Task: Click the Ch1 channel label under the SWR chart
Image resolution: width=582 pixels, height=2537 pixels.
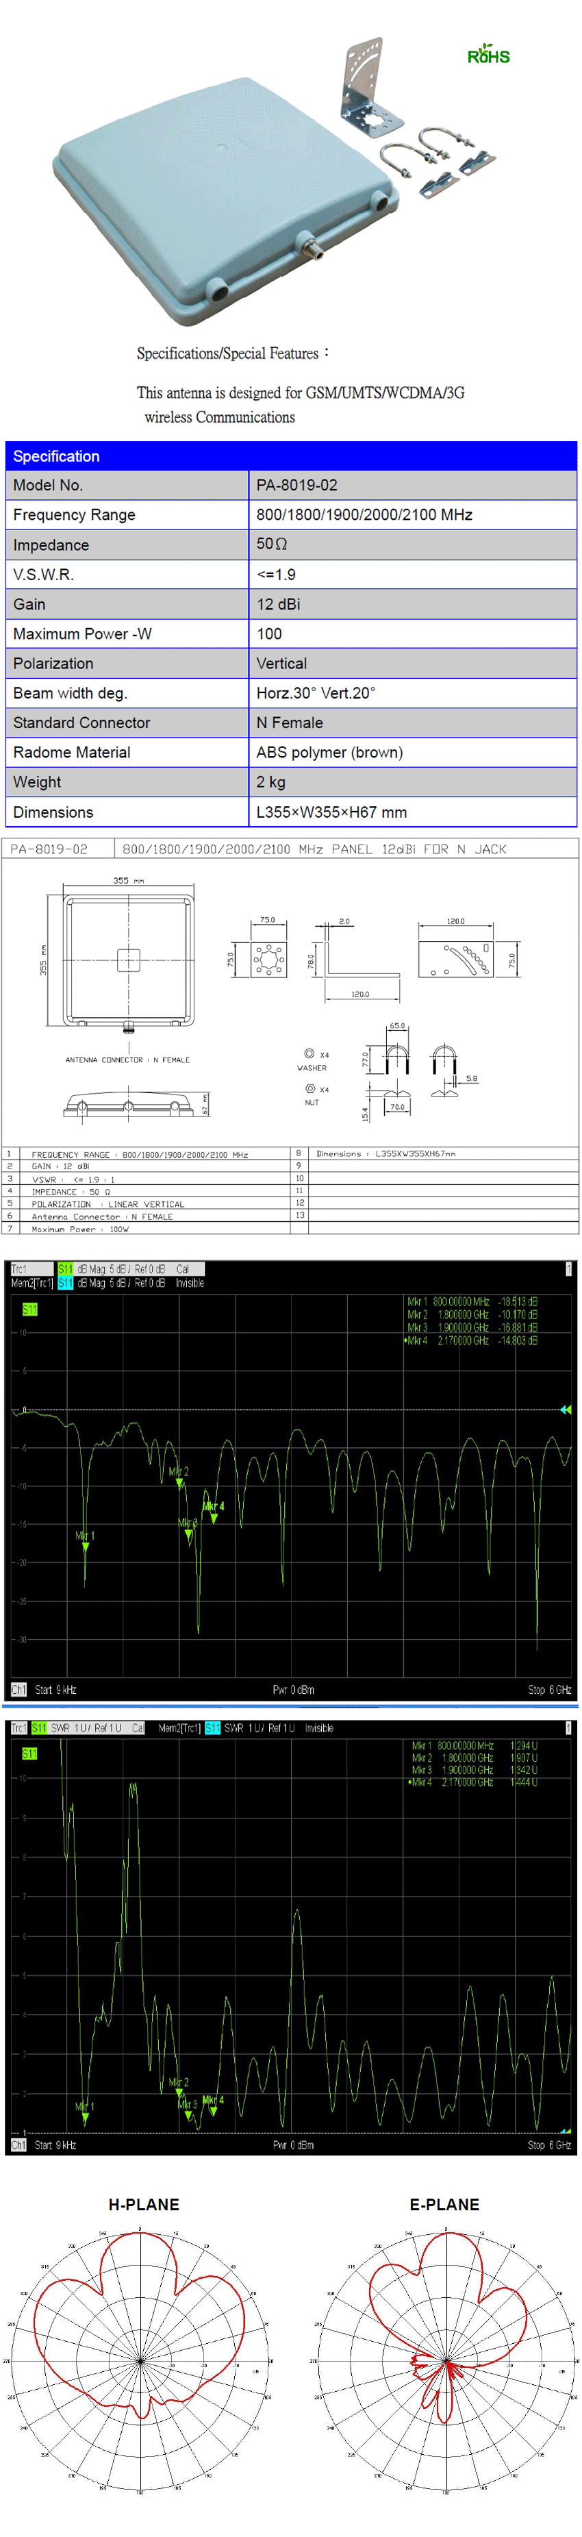Action: click(x=18, y=2144)
